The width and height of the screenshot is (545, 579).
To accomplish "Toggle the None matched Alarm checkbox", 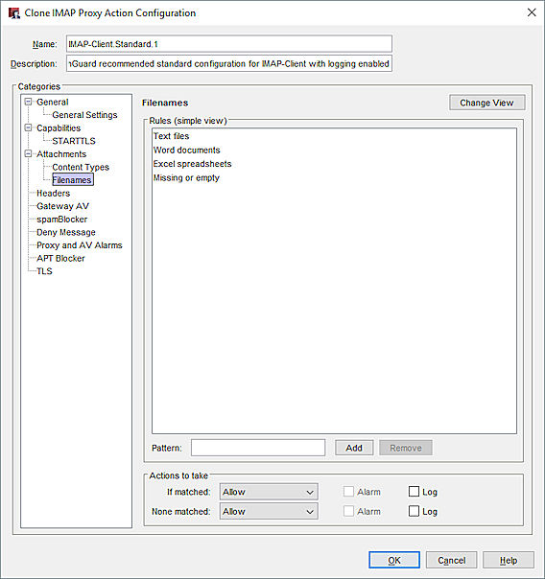I will [x=348, y=511].
